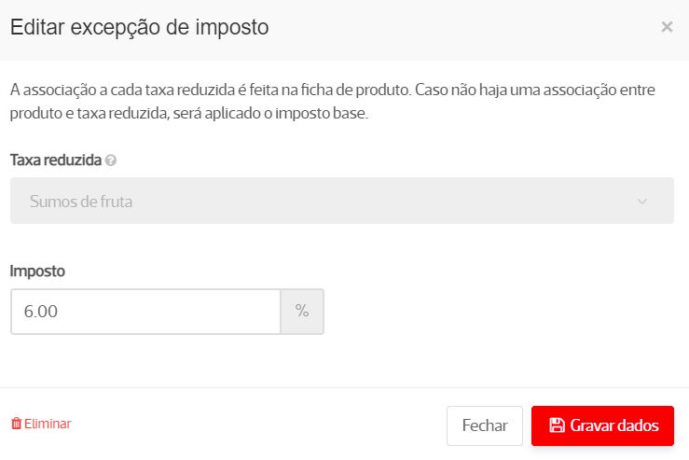Click the help icon beside Taxa reduzida

click(111, 160)
